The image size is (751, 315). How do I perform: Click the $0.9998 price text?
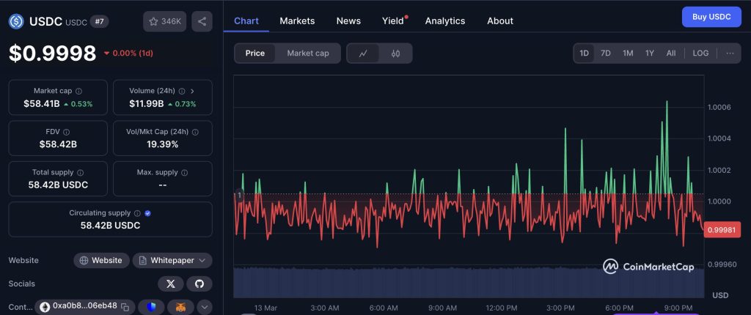click(x=52, y=53)
